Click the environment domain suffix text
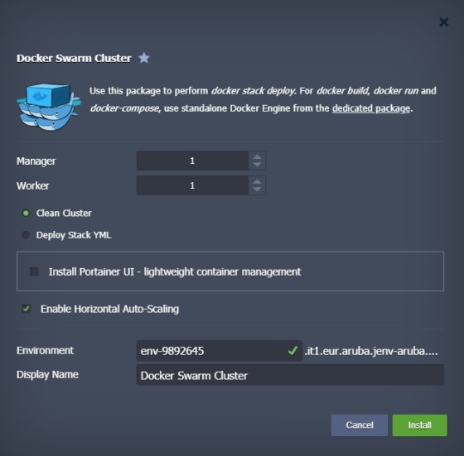This screenshot has height=456, width=464. click(x=371, y=351)
